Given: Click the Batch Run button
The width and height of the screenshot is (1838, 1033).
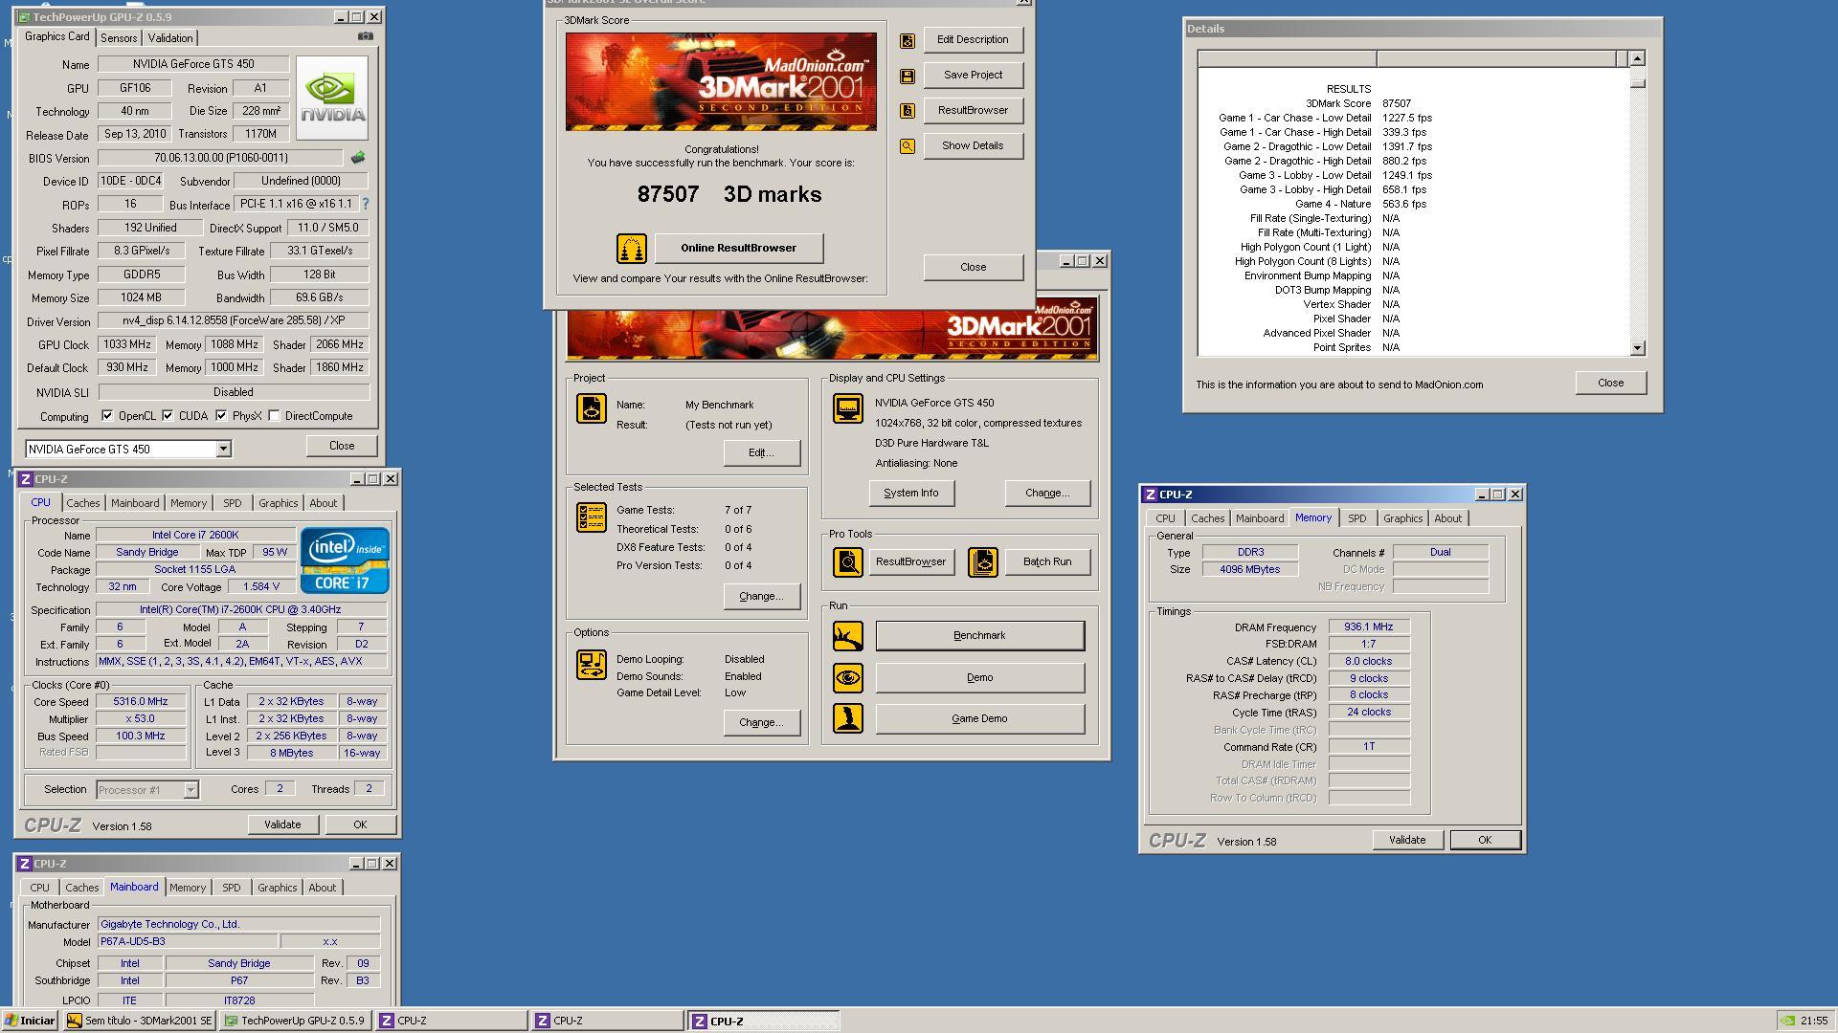Looking at the screenshot, I should click(1047, 562).
